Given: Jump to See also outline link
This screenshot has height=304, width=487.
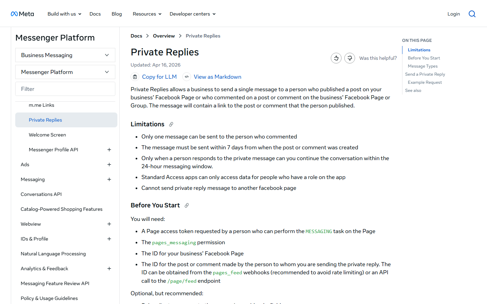Looking at the screenshot, I should pyautogui.click(x=413, y=91).
